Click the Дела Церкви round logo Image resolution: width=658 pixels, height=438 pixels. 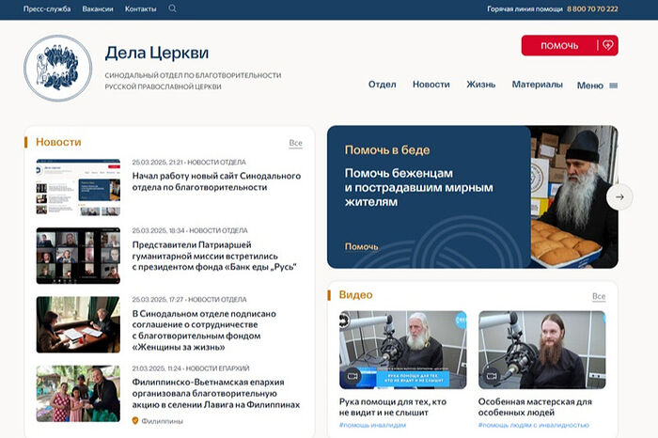click(x=58, y=69)
